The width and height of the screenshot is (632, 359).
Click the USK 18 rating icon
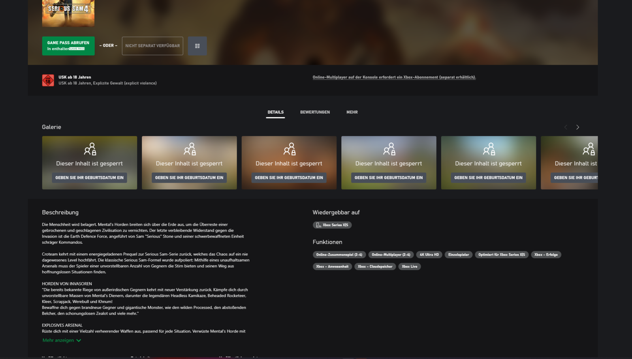click(48, 80)
